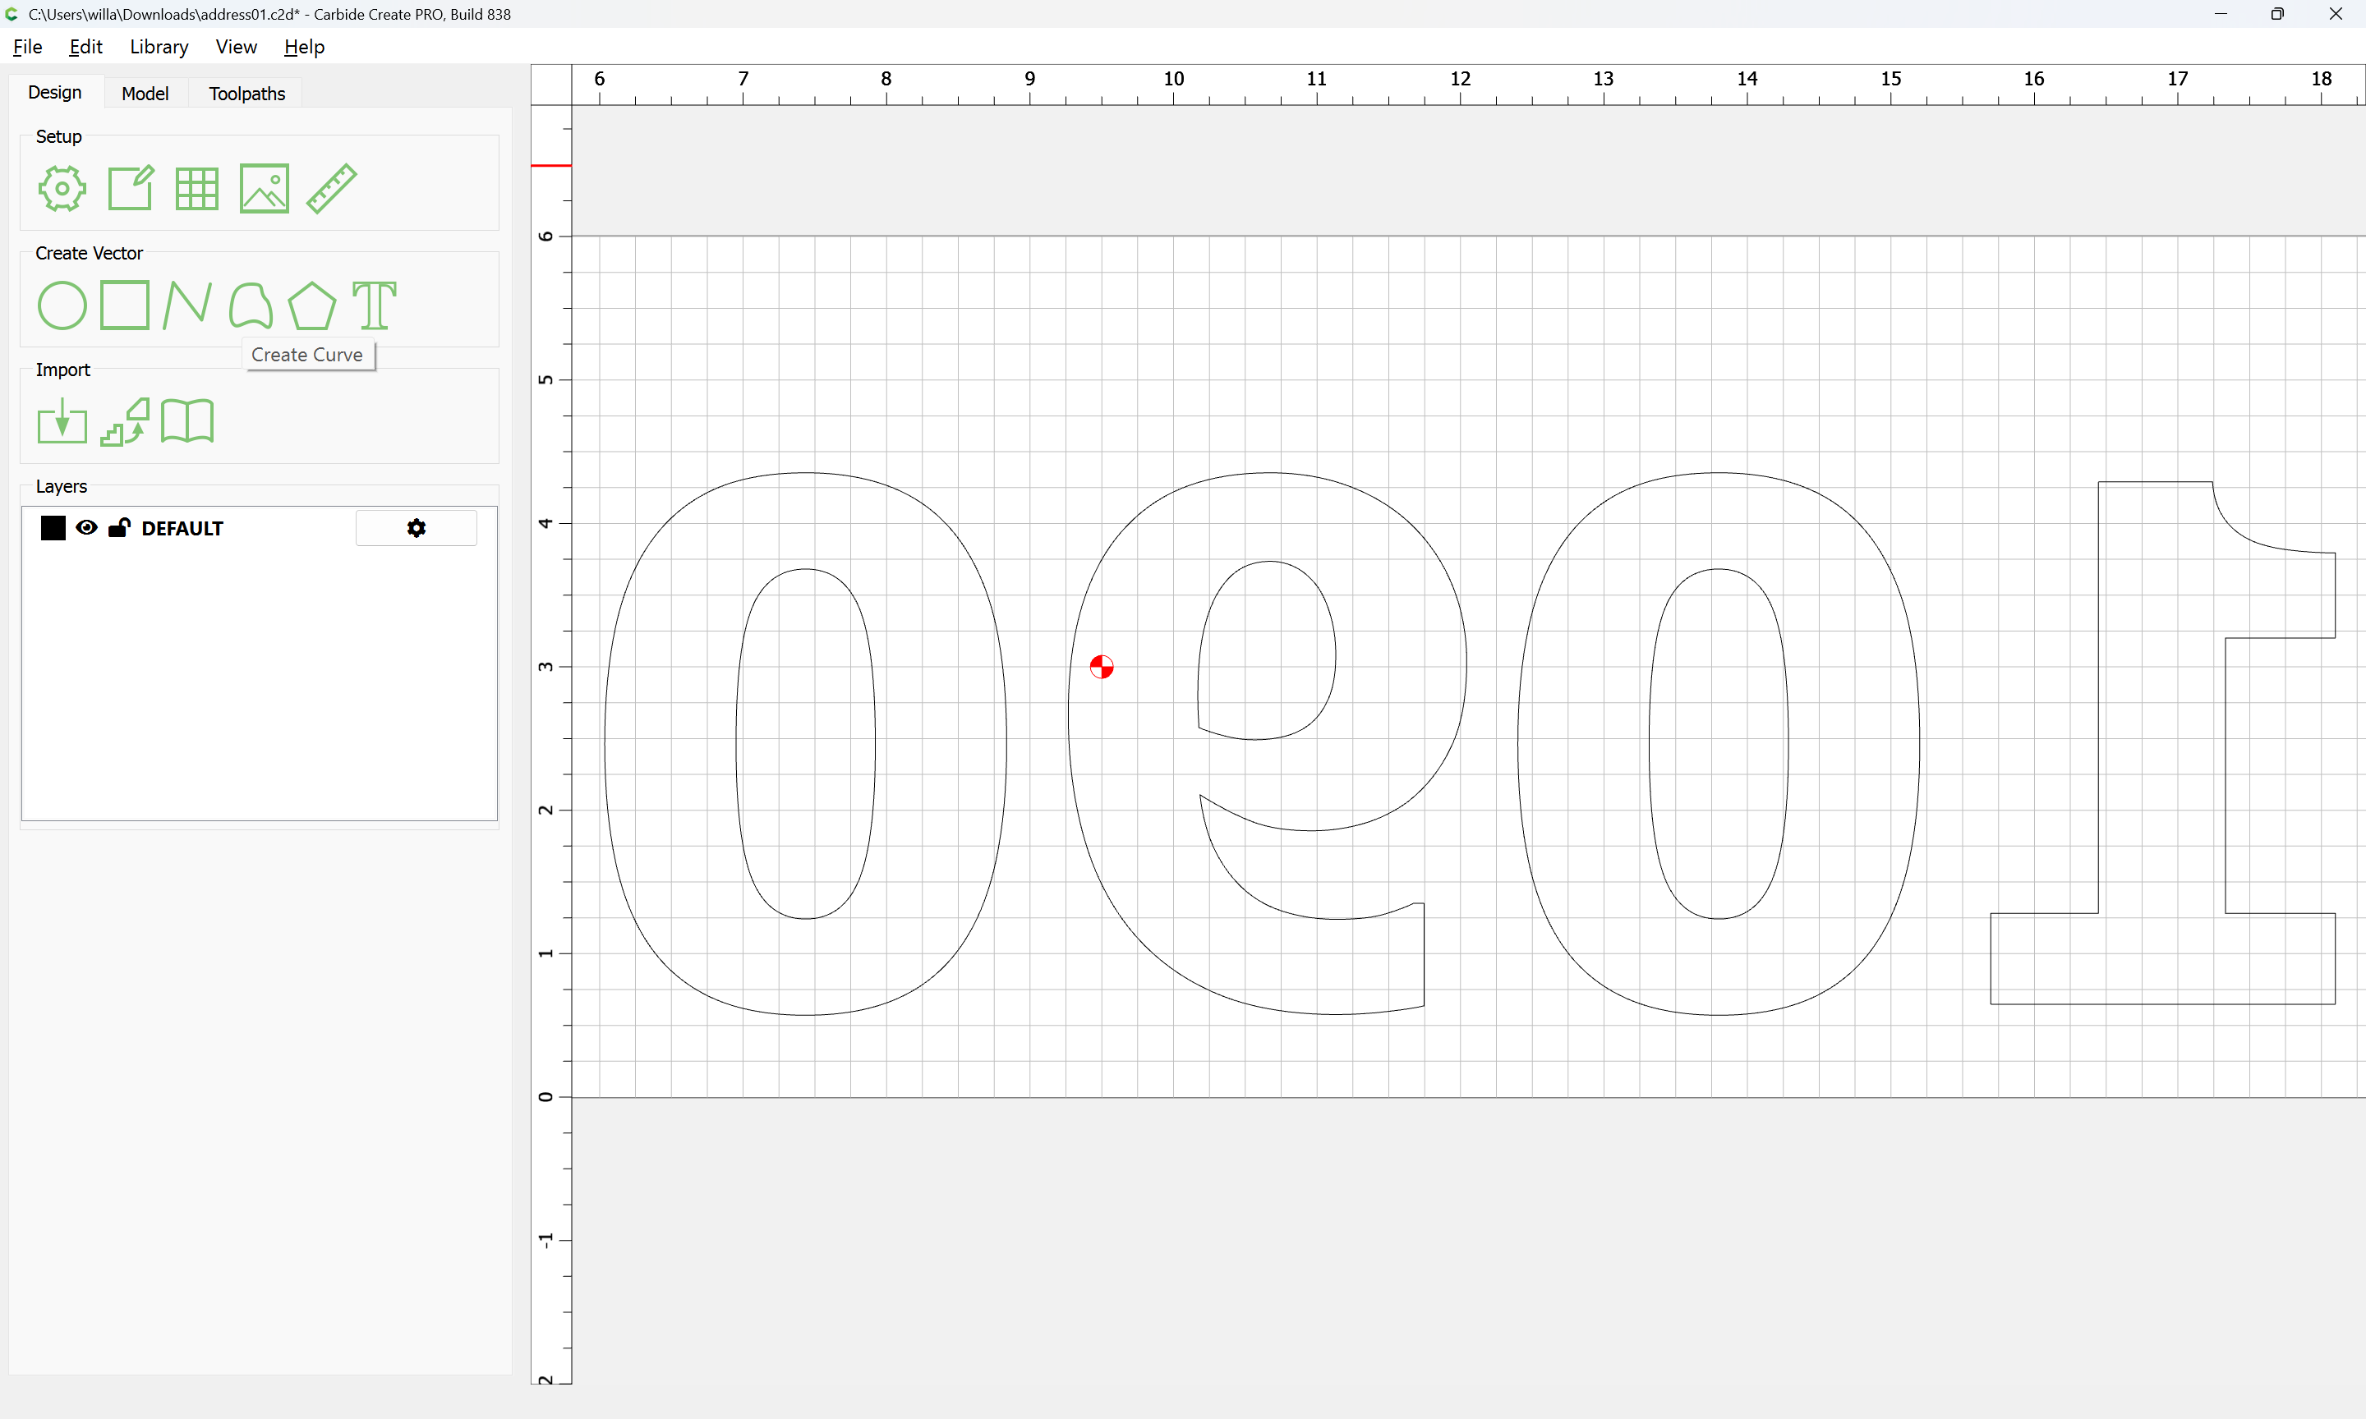
Task: Click the background image icon
Action: 264,188
